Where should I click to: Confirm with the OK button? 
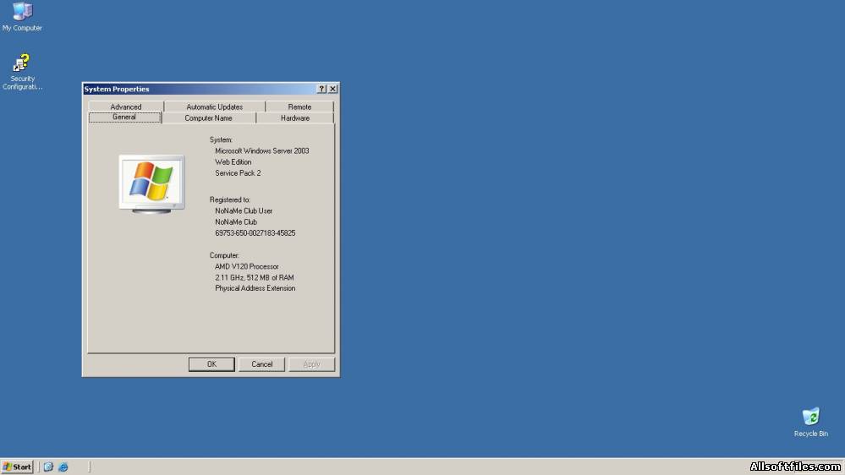[211, 364]
